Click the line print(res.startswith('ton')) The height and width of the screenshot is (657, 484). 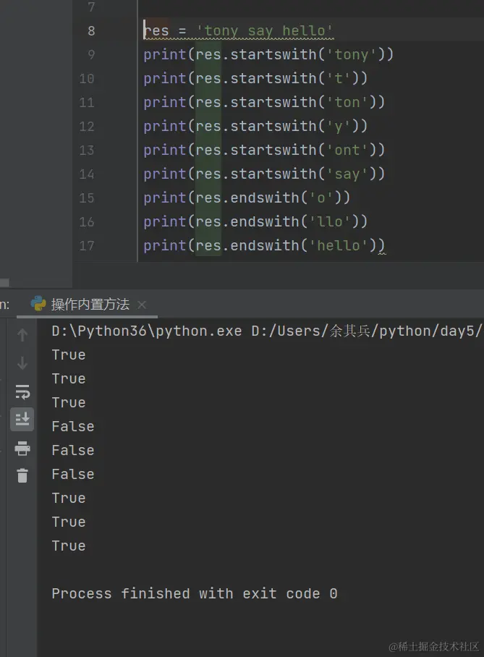tap(264, 102)
